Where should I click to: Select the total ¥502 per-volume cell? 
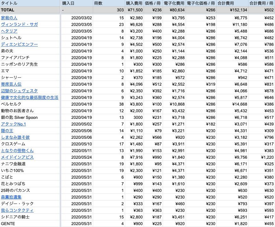262,10
